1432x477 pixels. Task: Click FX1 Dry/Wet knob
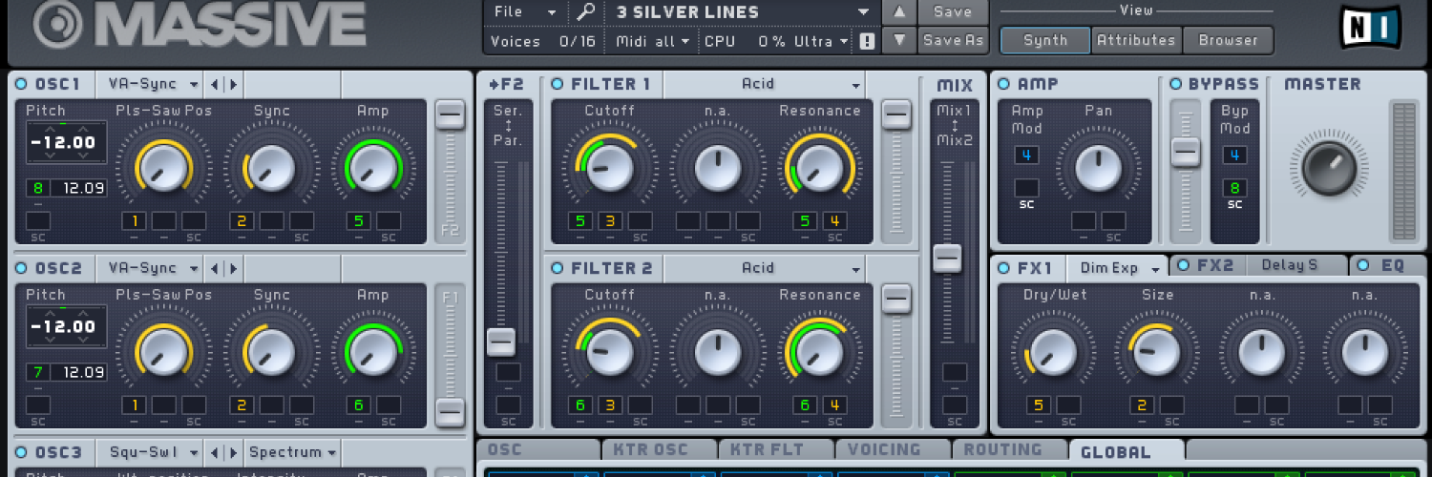[x=1055, y=352]
